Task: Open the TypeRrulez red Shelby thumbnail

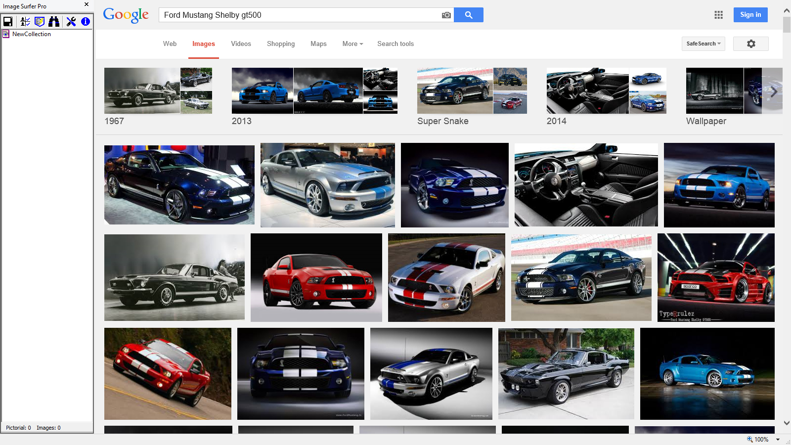Action: [x=716, y=278]
